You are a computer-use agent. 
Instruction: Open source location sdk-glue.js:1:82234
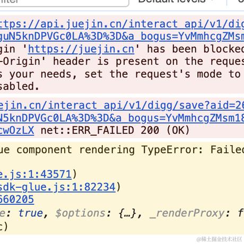click(x=58, y=187)
